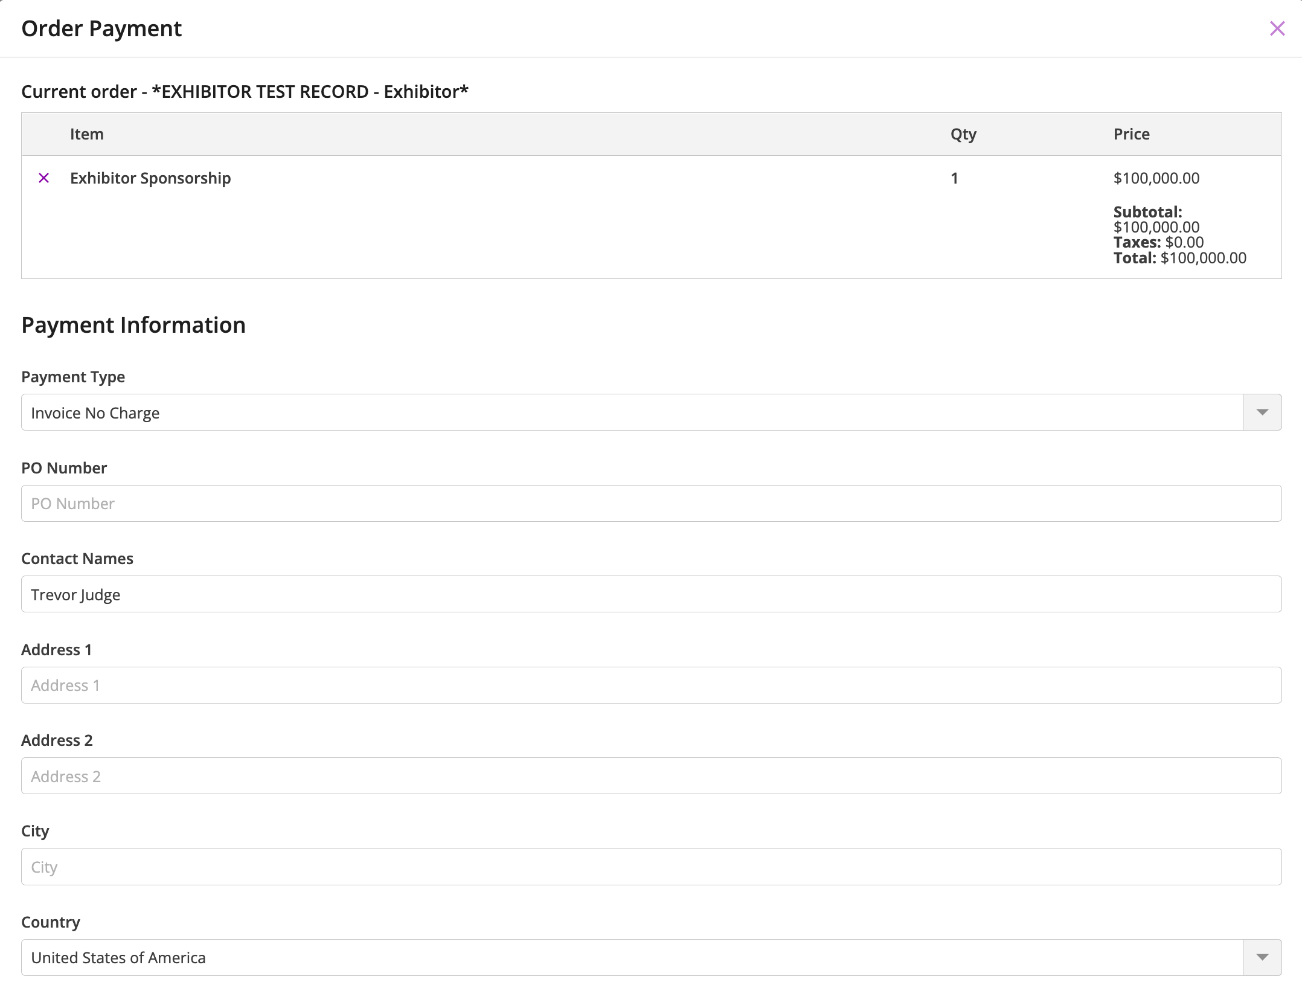Close the Order Payment dialog

(1277, 28)
